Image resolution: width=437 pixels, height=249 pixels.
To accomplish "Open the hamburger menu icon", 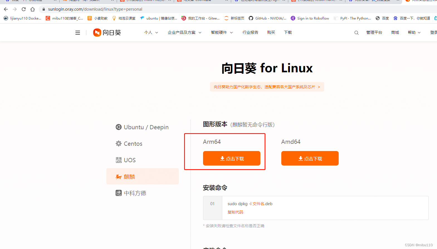I will click(x=78, y=33).
